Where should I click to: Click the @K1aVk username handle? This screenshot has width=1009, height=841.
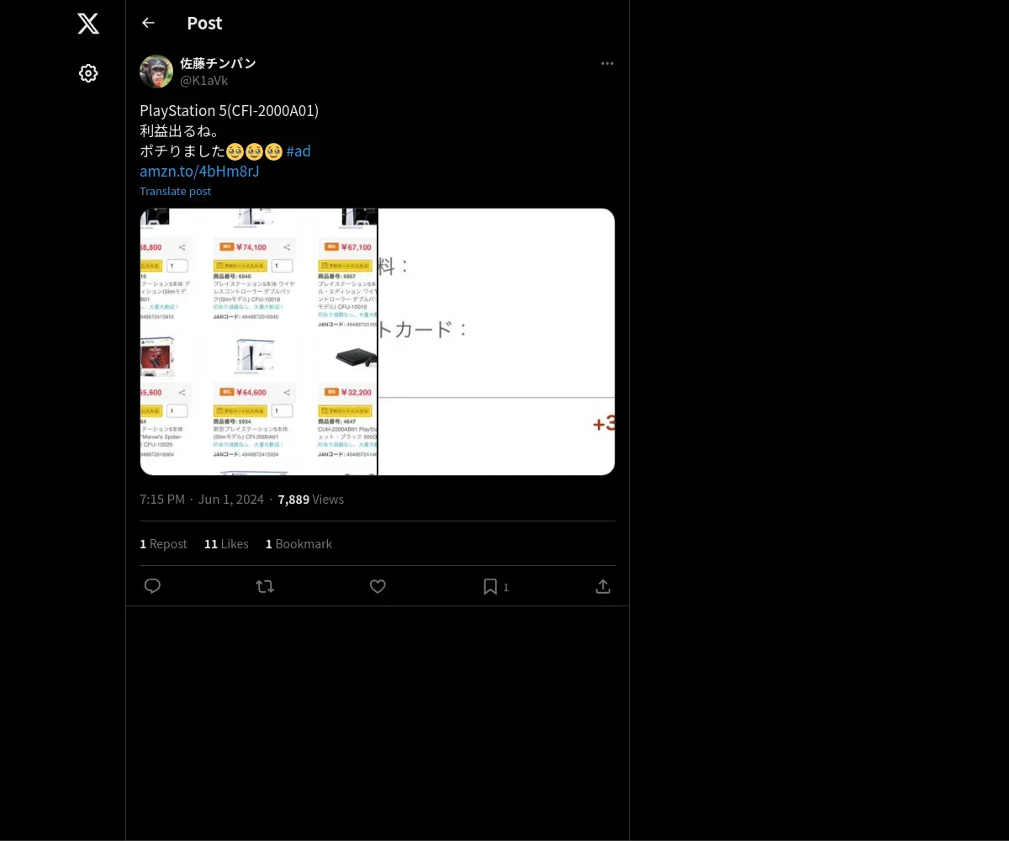[204, 81]
